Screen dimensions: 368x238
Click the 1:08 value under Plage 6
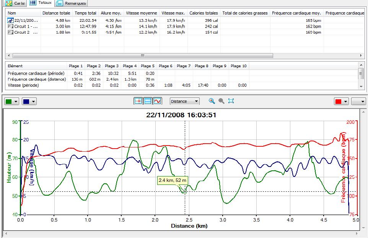[168, 85]
